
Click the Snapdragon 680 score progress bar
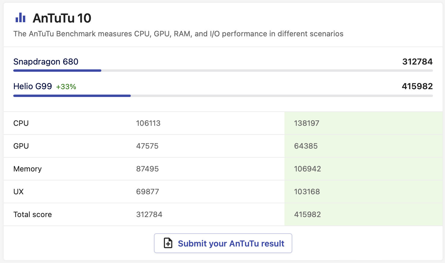click(223, 71)
